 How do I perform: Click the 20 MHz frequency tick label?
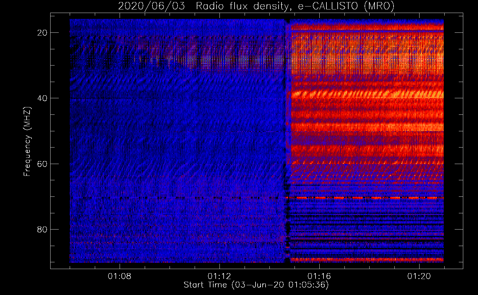coord(42,33)
